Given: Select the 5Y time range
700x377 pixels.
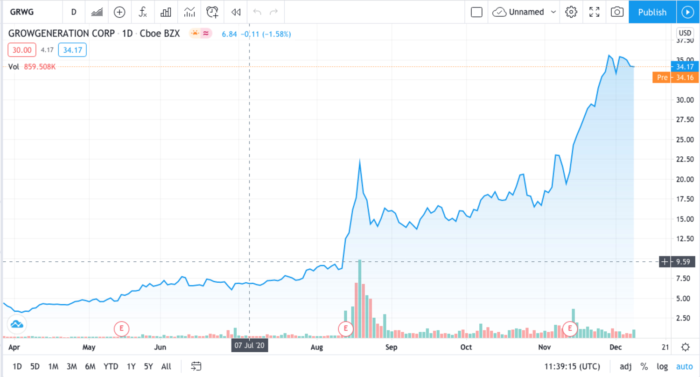Looking at the screenshot, I should click(x=148, y=366).
